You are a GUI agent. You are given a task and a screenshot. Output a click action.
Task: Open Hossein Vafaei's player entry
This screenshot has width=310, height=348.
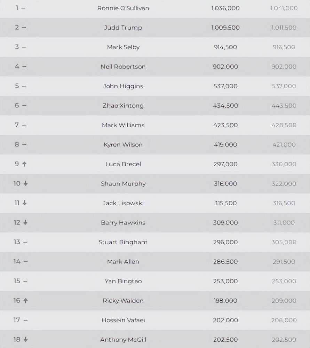[x=123, y=320]
